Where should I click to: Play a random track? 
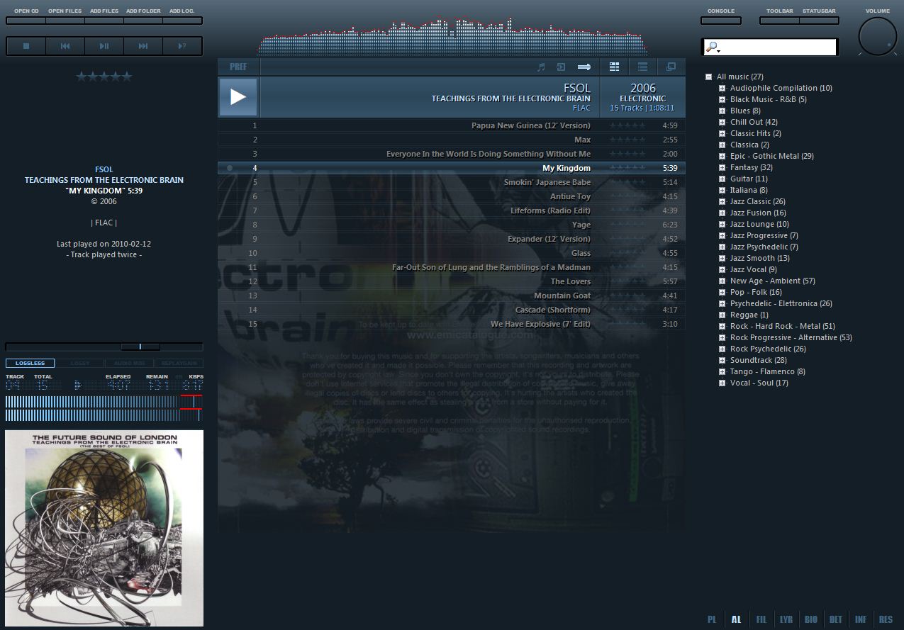pos(182,46)
